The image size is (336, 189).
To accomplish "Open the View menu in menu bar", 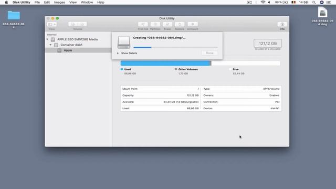I will click(73, 2).
